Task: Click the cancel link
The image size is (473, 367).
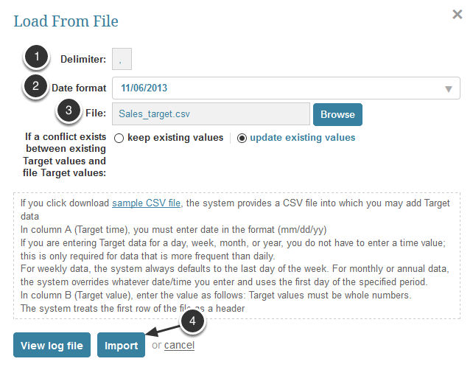Action: 179,345
